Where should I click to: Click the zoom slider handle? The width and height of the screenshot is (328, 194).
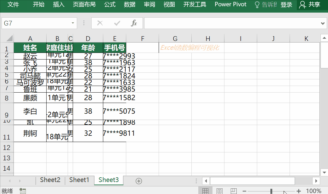(x=271, y=191)
